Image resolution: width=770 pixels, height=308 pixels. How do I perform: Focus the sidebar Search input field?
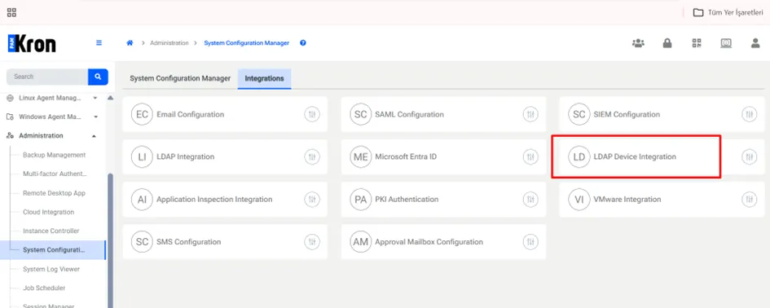point(47,77)
